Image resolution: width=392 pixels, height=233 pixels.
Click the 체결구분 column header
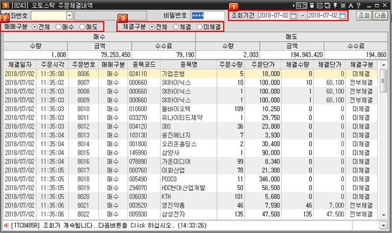point(361,65)
